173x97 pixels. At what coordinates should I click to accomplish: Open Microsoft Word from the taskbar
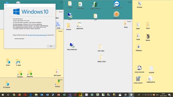click(47, 95)
